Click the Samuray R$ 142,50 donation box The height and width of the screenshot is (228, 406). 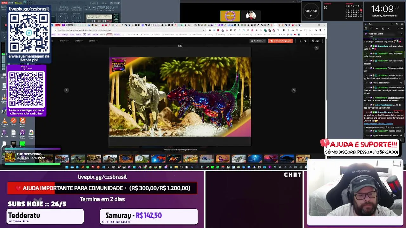149,217
